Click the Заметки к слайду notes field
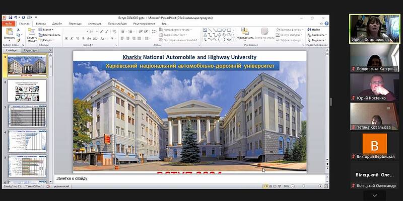The image size is (403, 201). (191, 178)
